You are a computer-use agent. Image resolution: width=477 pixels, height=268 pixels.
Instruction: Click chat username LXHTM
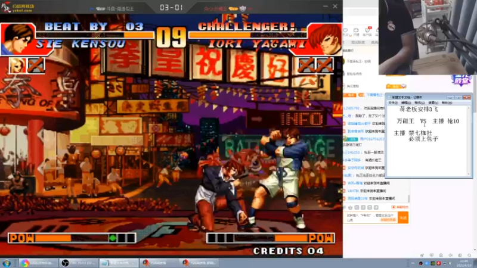(x=353, y=191)
